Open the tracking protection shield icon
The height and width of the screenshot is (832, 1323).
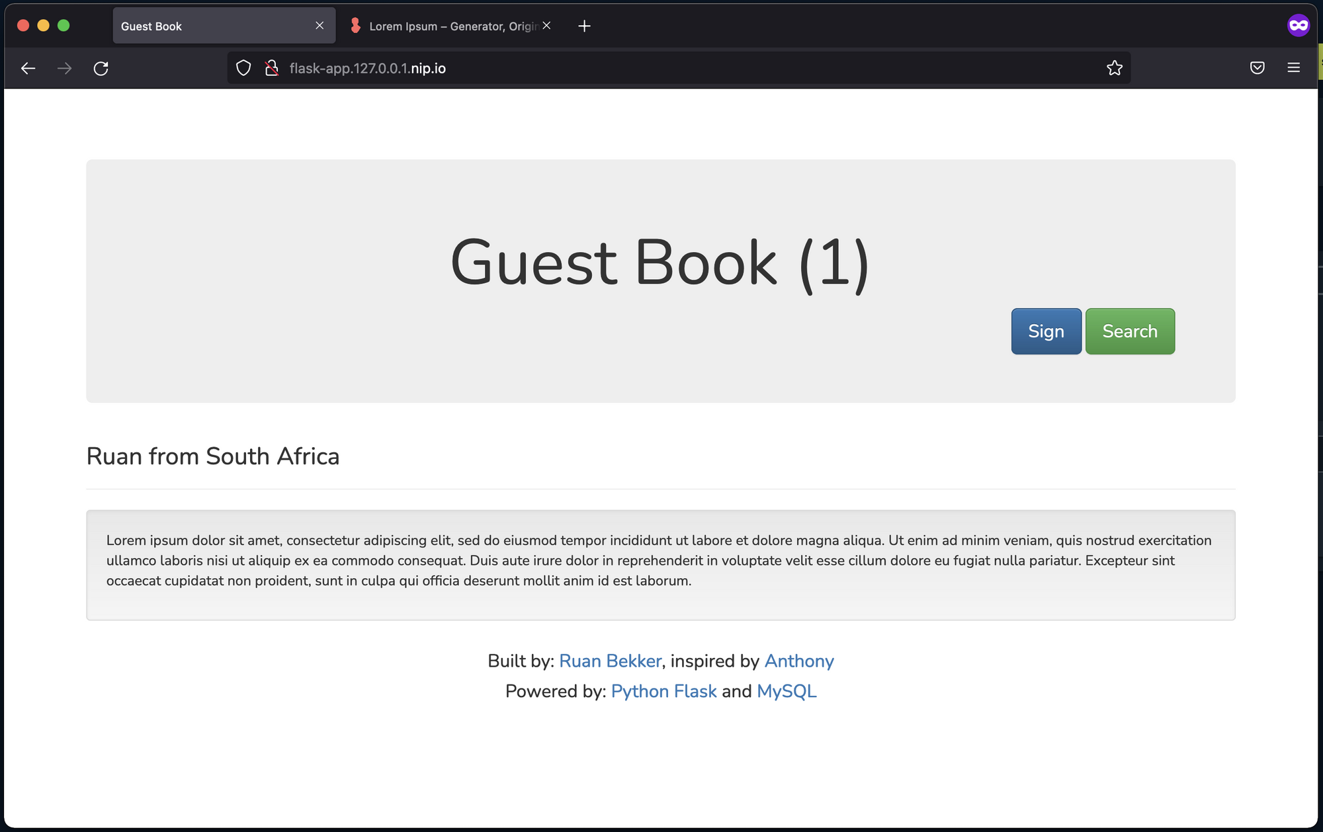tap(243, 68)
